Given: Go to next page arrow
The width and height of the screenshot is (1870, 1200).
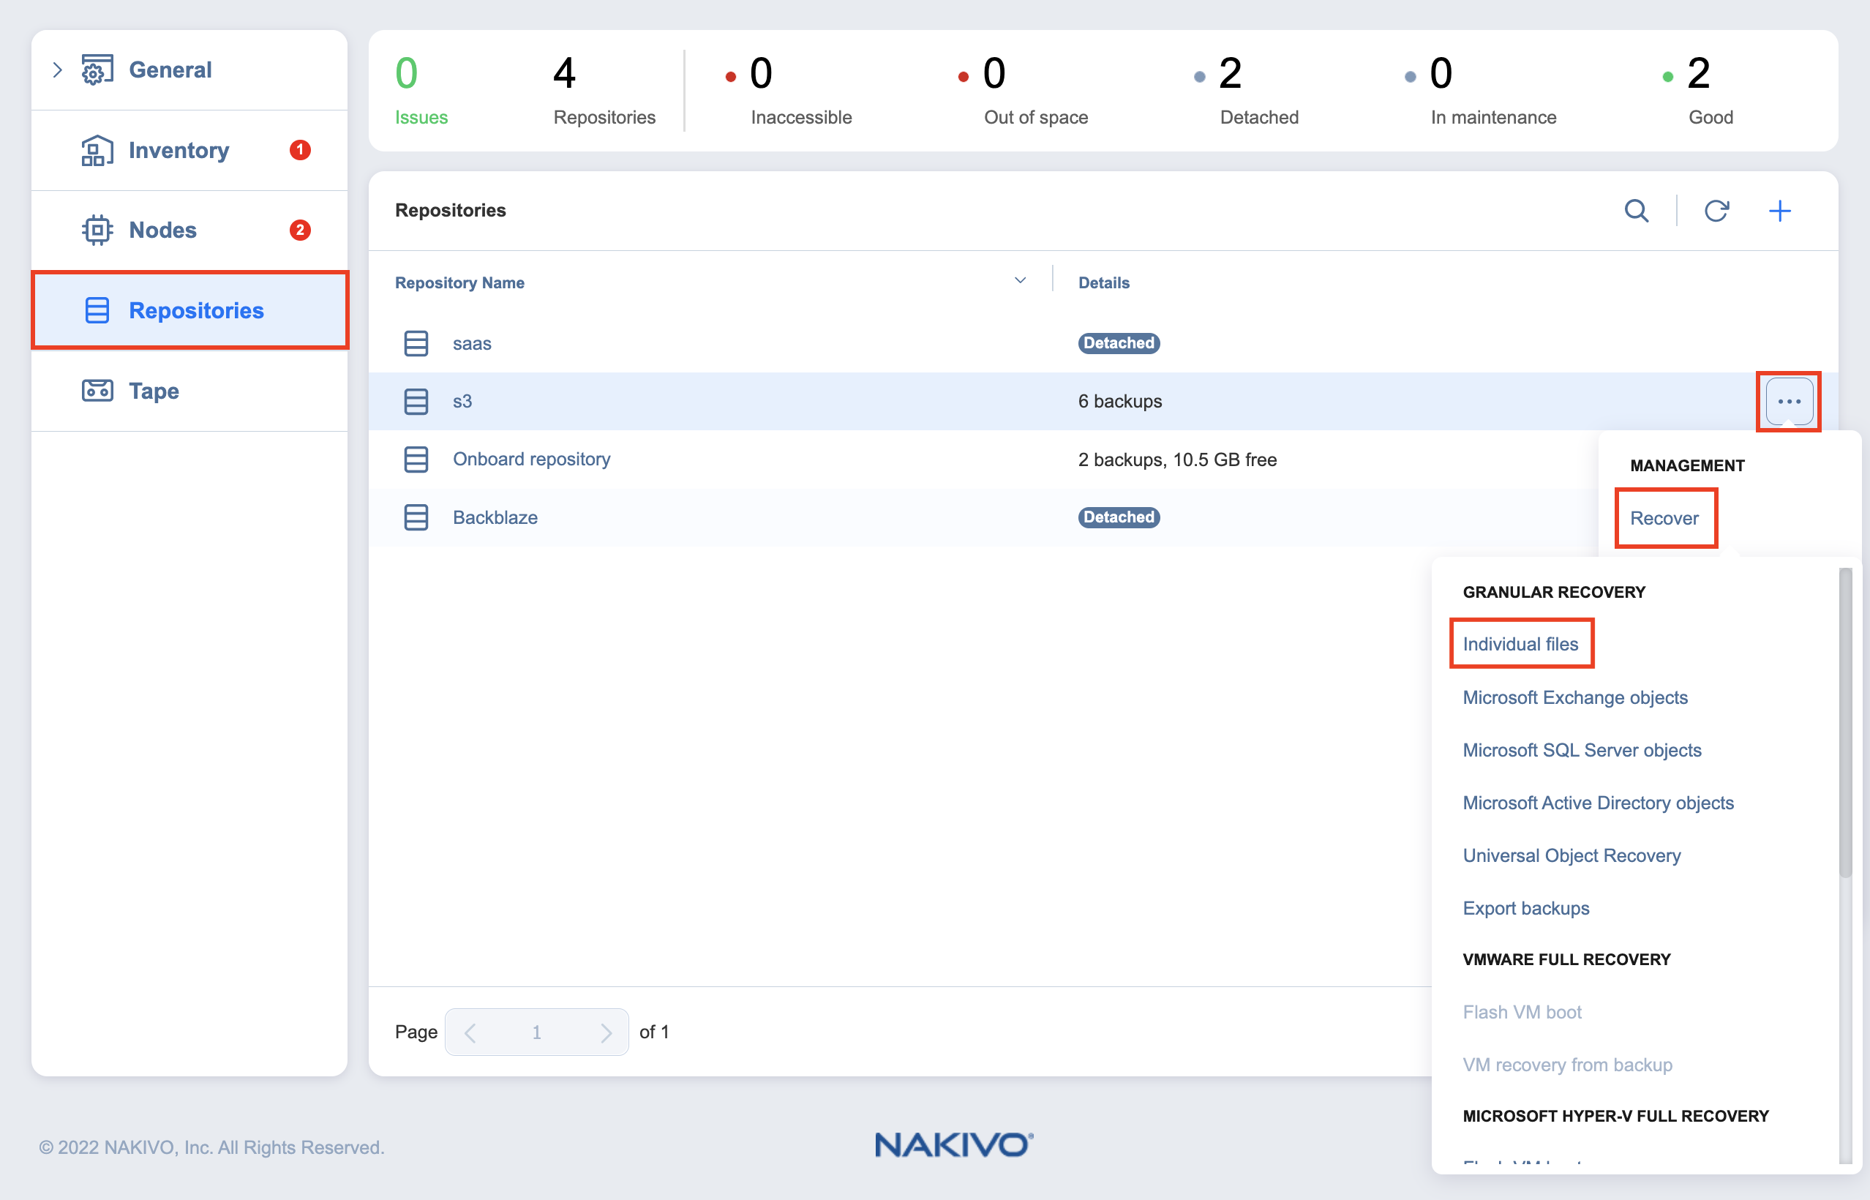Looking at the screenshot, I should click(x=606, y=1032).
